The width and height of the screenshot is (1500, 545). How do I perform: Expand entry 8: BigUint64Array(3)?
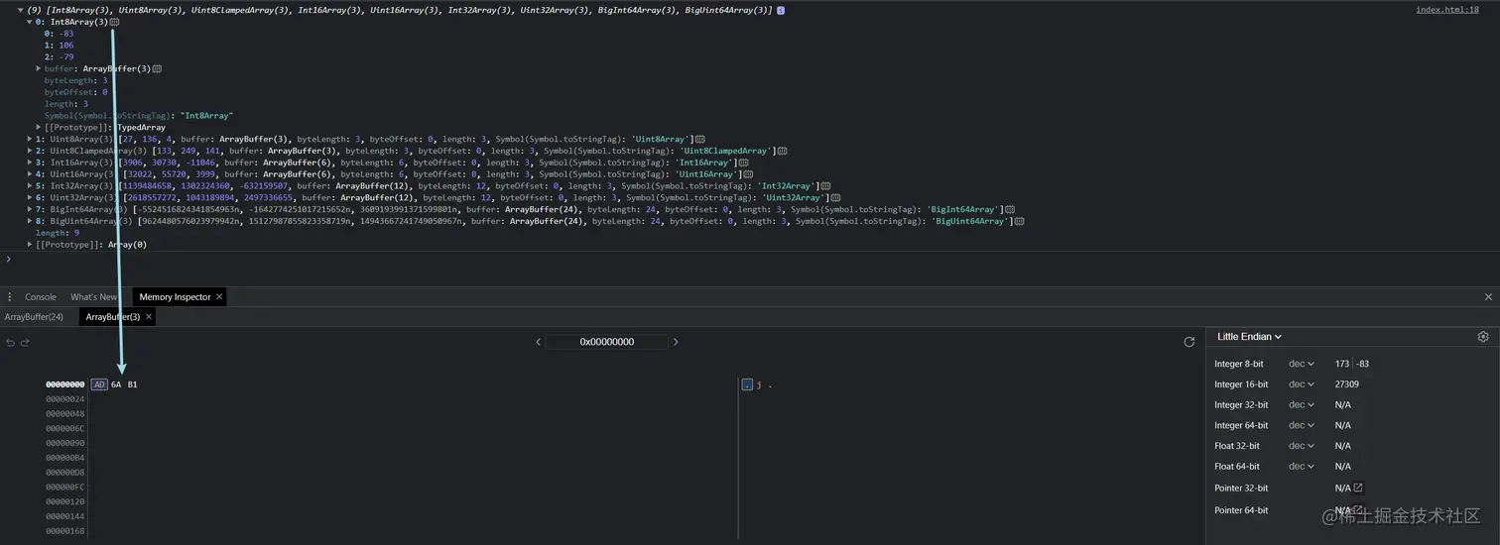click(30, 222)
